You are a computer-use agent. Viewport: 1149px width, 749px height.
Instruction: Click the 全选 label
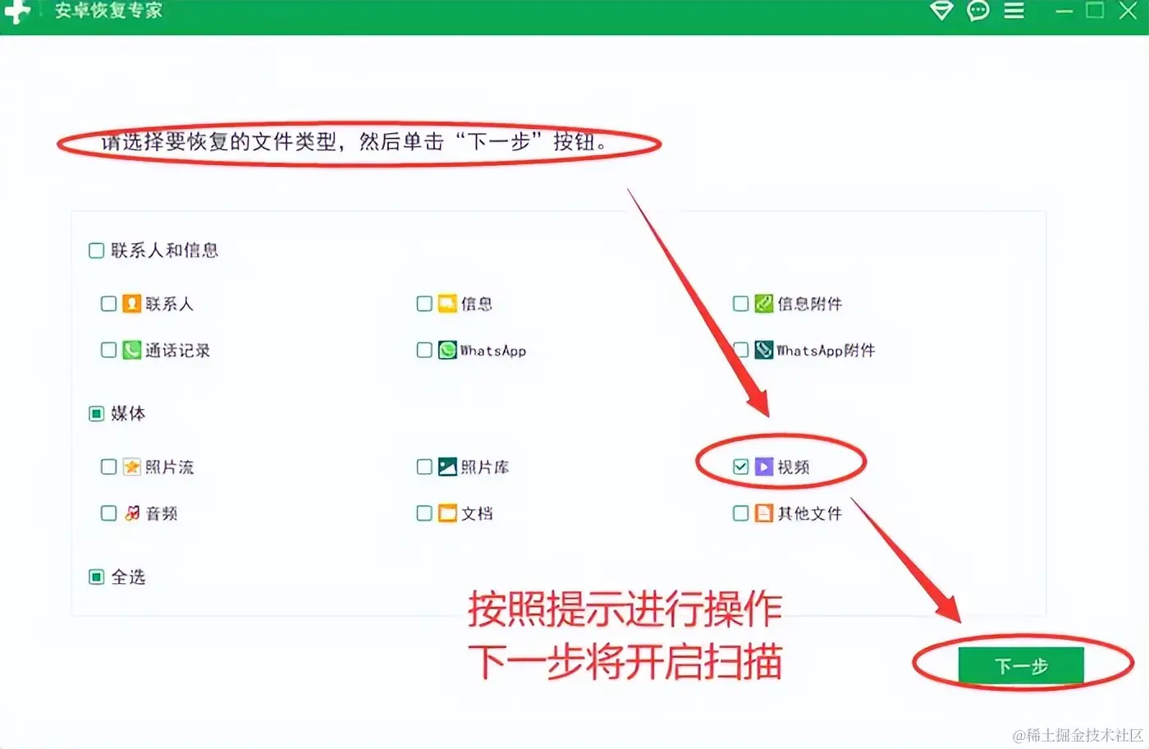[x=128, y=577]
